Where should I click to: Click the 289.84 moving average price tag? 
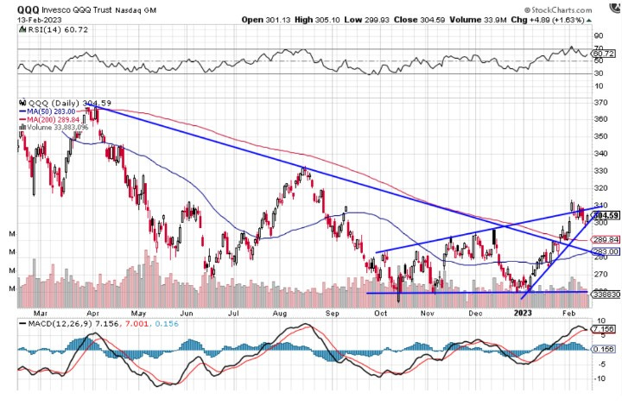606,239
